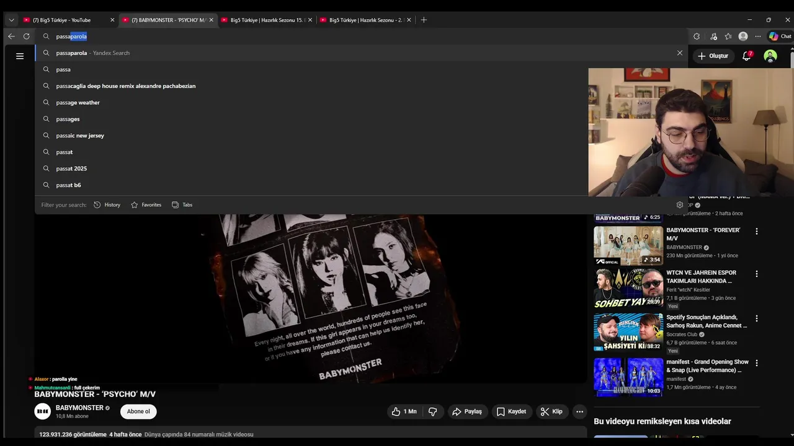Open search suggestion settings gear
Screen dimensions: 794x446
[x=680, y=205]
